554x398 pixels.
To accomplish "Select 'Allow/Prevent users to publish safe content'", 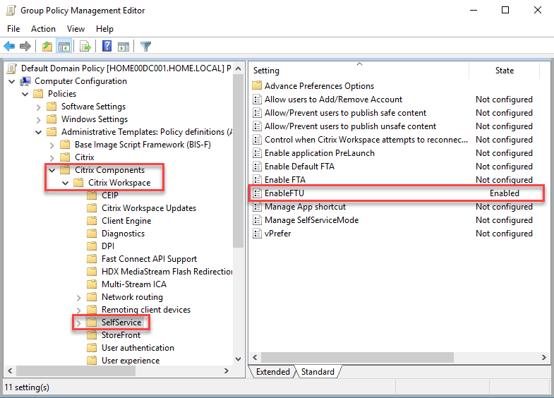I will [345, 113].
